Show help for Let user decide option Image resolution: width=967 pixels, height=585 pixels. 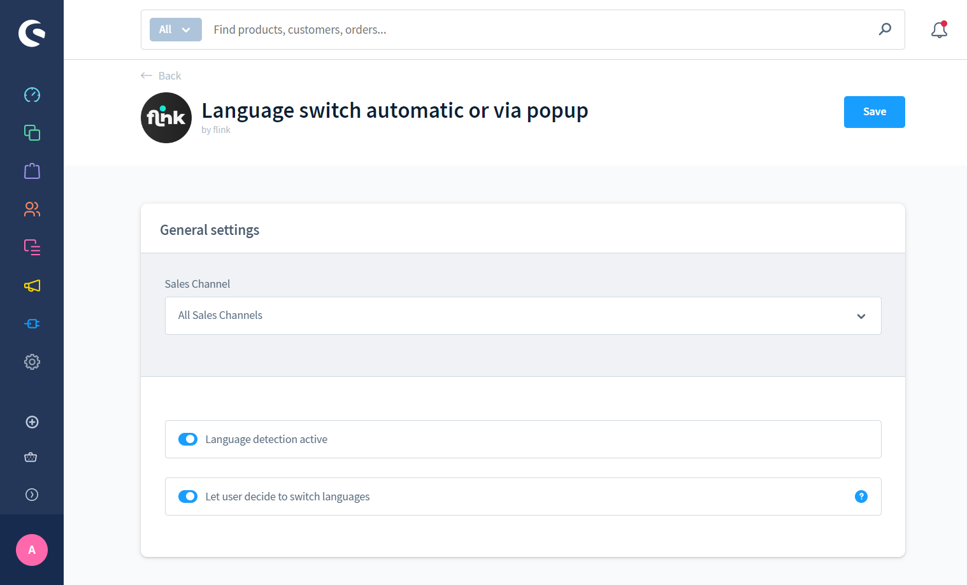point(861,497)
